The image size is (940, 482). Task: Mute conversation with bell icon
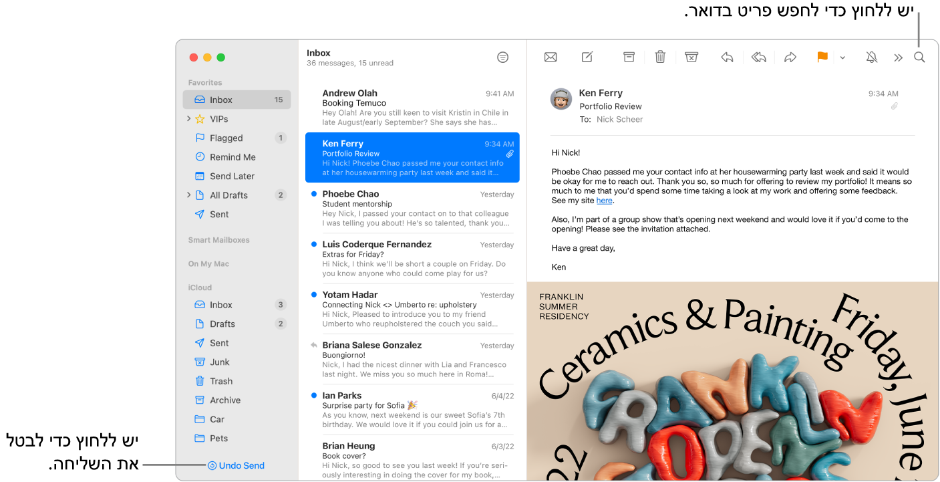[872, 57]
